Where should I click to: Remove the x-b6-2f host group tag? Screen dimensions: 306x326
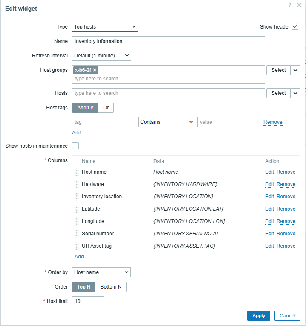(x=95, y=70)
